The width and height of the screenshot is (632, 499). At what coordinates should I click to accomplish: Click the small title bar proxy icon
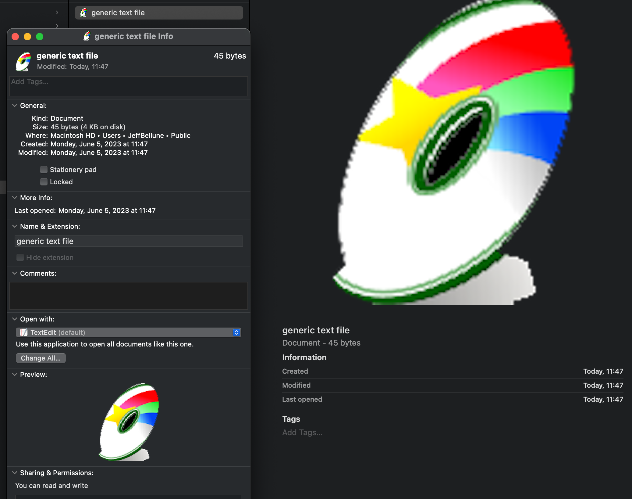click(x=87, y=36)
